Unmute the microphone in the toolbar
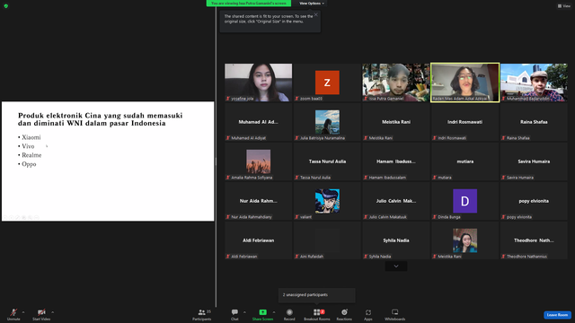The width and height of the screenshot is (575, 323). pyautogui.click(x=13, y=314)
